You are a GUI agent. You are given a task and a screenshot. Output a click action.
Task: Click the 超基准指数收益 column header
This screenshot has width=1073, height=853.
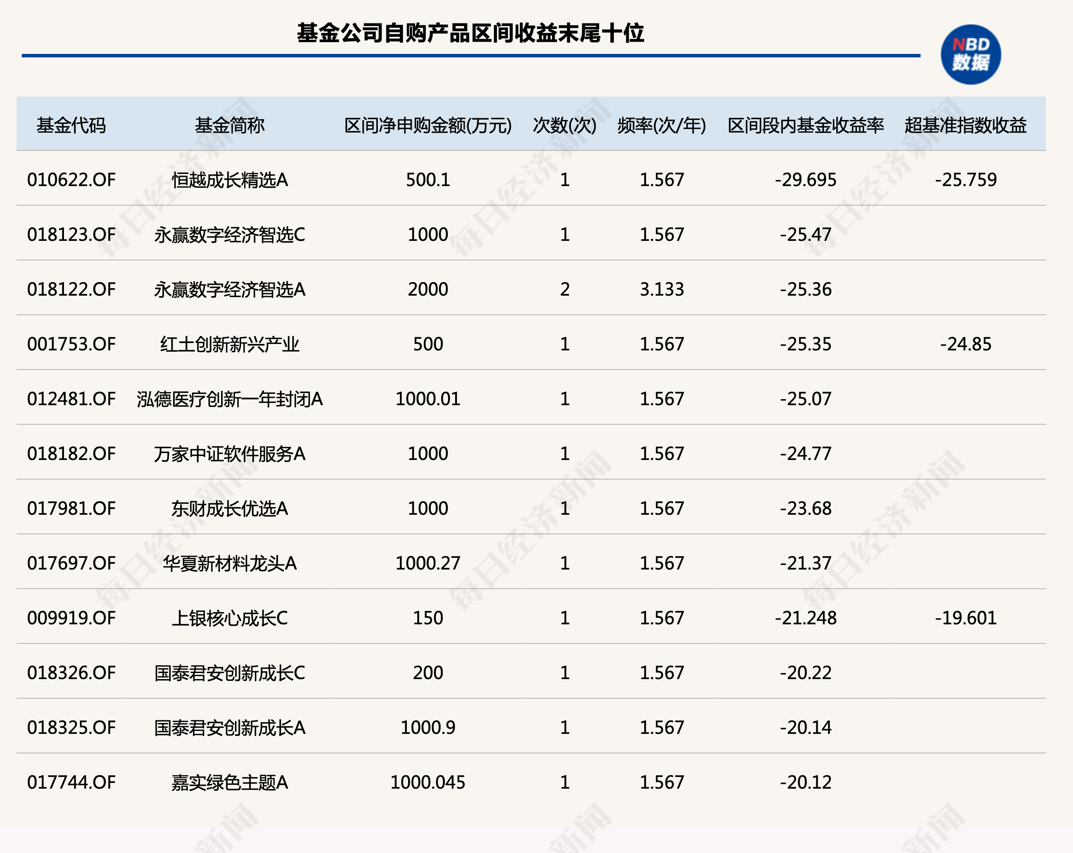966,125
